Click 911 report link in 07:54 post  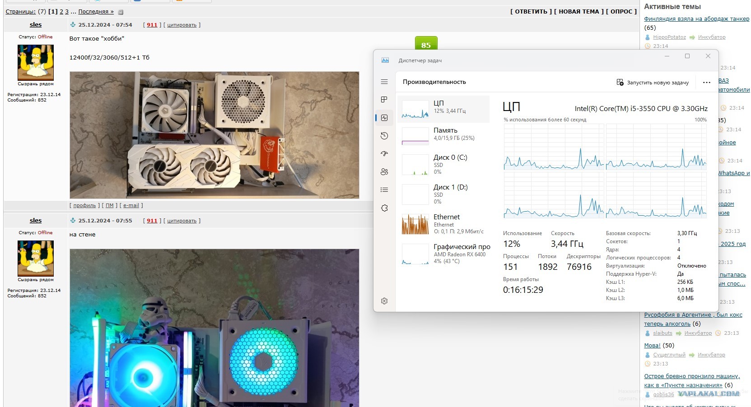tap(152, 25)
